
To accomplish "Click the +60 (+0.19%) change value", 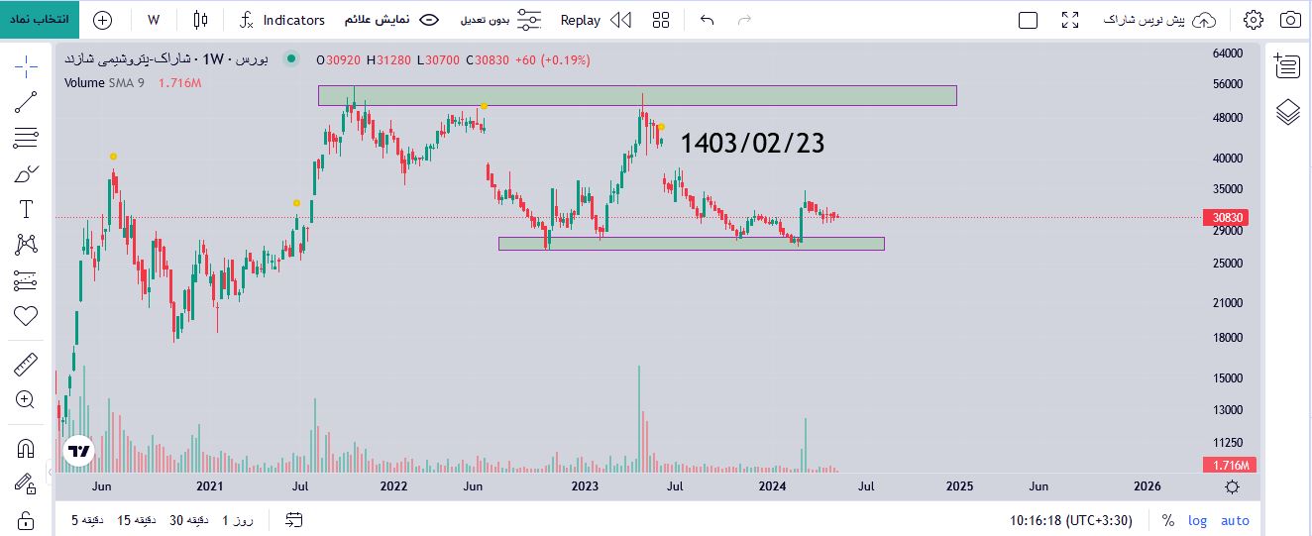I will [553, 60].
